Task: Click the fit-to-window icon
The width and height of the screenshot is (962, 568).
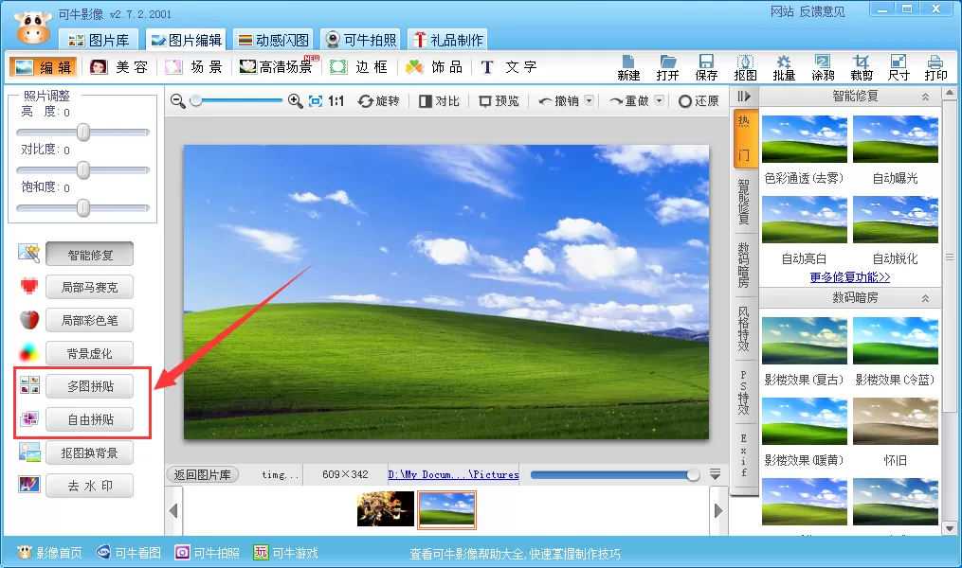Action: [316, 101]
